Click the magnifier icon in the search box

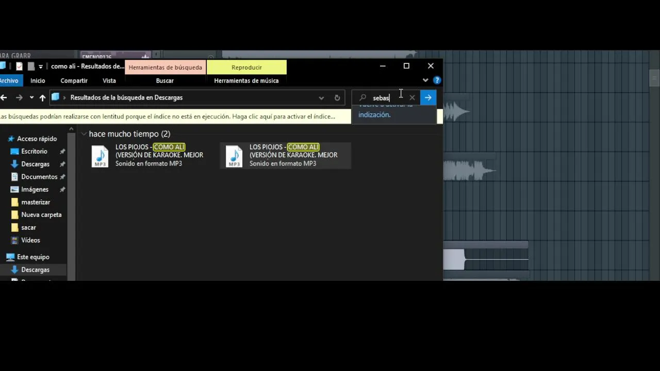pyautogui.click(x=363, y=97)
